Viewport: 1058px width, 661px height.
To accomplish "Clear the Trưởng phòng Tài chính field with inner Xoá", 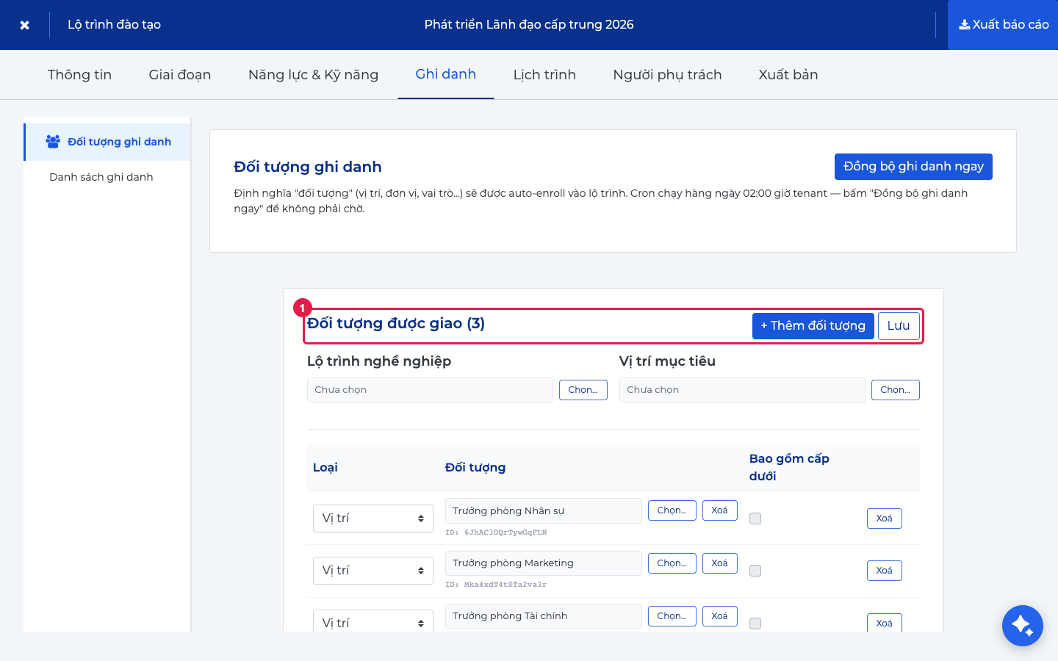I will 720,616.
